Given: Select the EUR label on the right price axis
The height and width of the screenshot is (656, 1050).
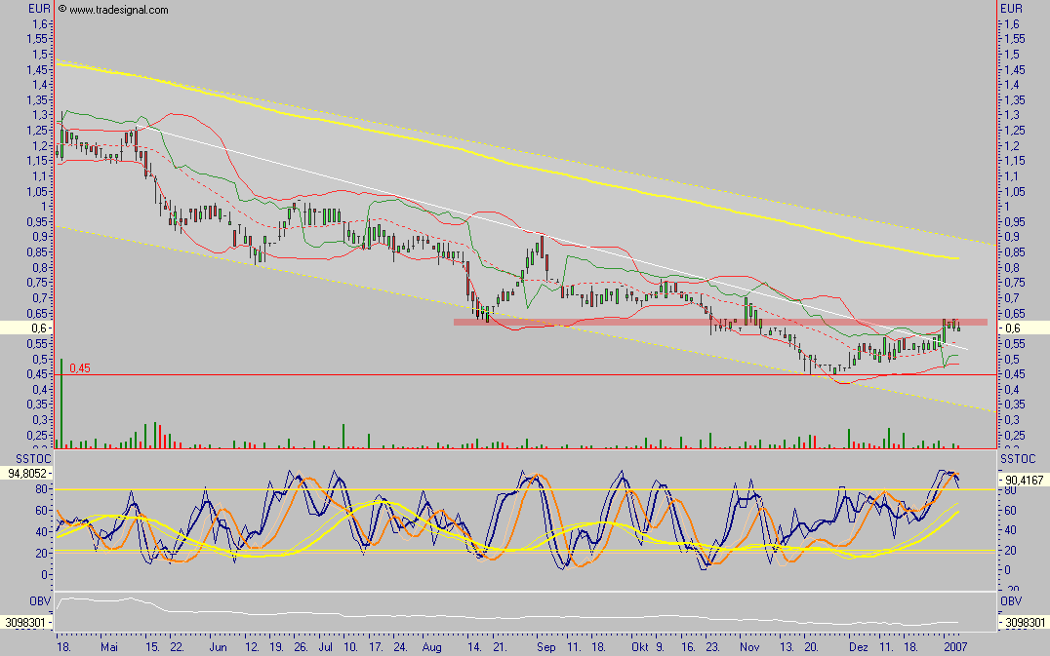Looking at the screenshot, I should [x=1013, y=8].
